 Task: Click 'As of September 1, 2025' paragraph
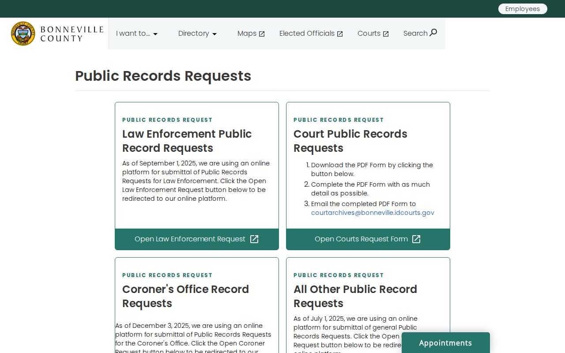point(196,181)
